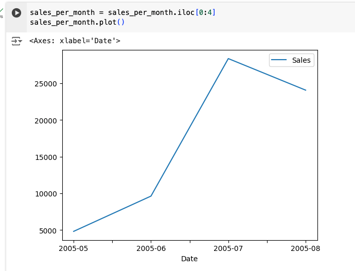355x271 pixels.
Task: Place cursor in sales_per_month.plot() line
Action: 77,22
